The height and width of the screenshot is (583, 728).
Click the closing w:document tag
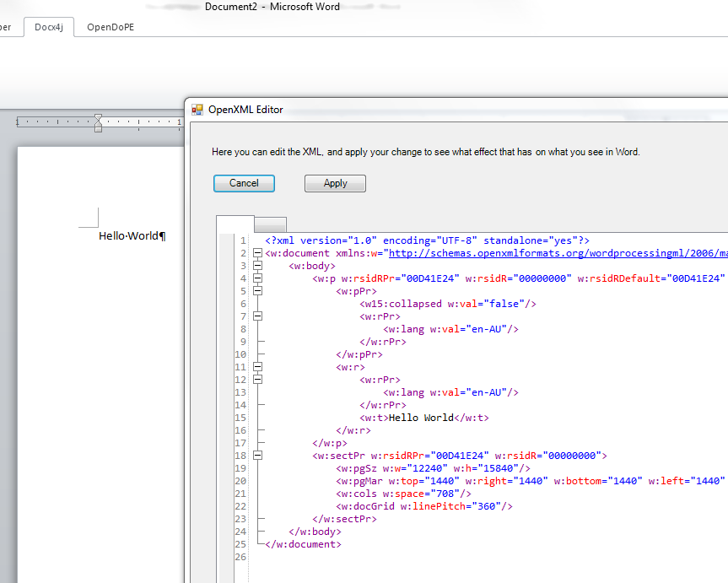click(303, 544)
